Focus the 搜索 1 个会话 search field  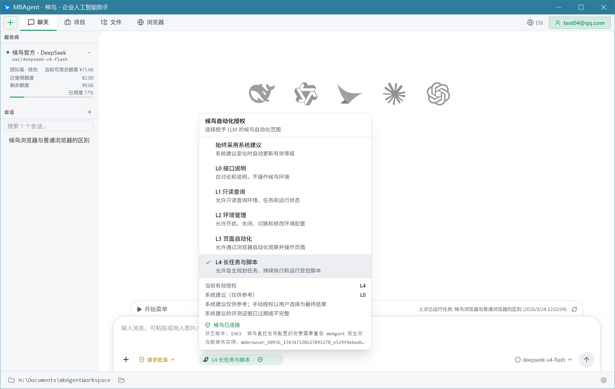pos(49,126)
